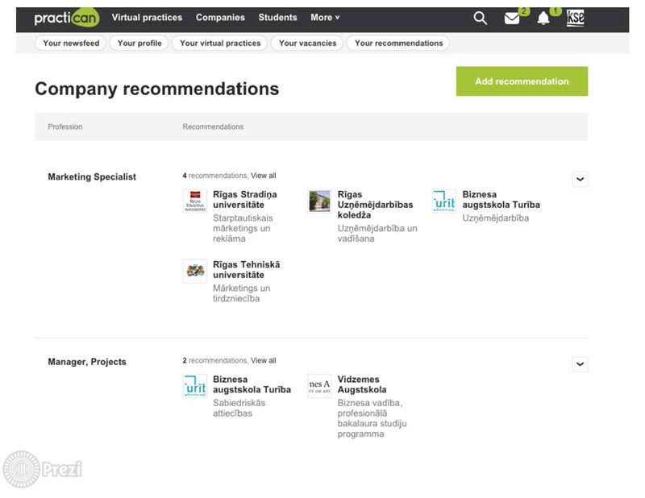Click the practican logo
Viewport: 645px width, 498px height.
click(x=67, y=18)
